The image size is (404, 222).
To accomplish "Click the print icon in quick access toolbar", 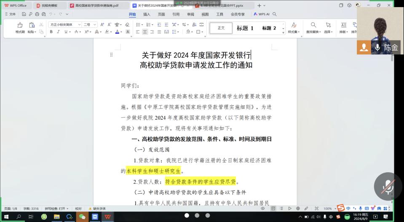I will 37,14.
